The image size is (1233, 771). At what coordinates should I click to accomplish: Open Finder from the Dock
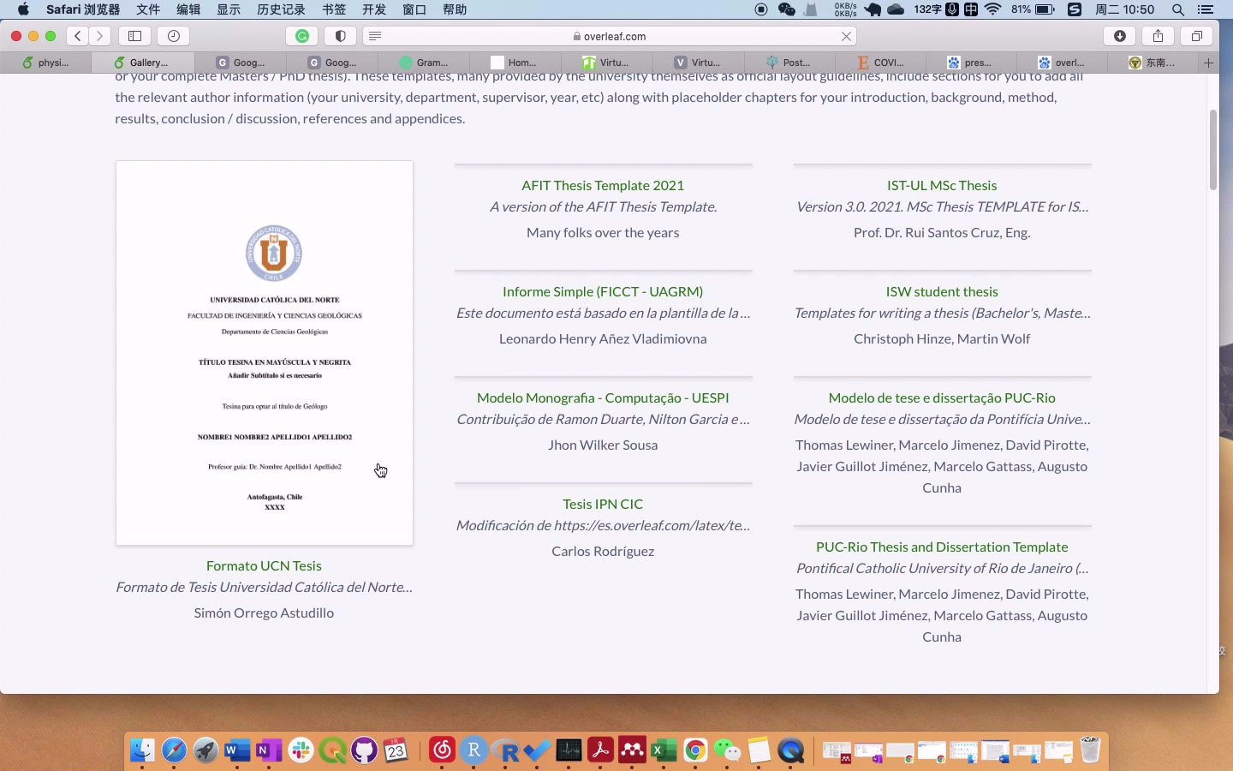tap(142, 751)
